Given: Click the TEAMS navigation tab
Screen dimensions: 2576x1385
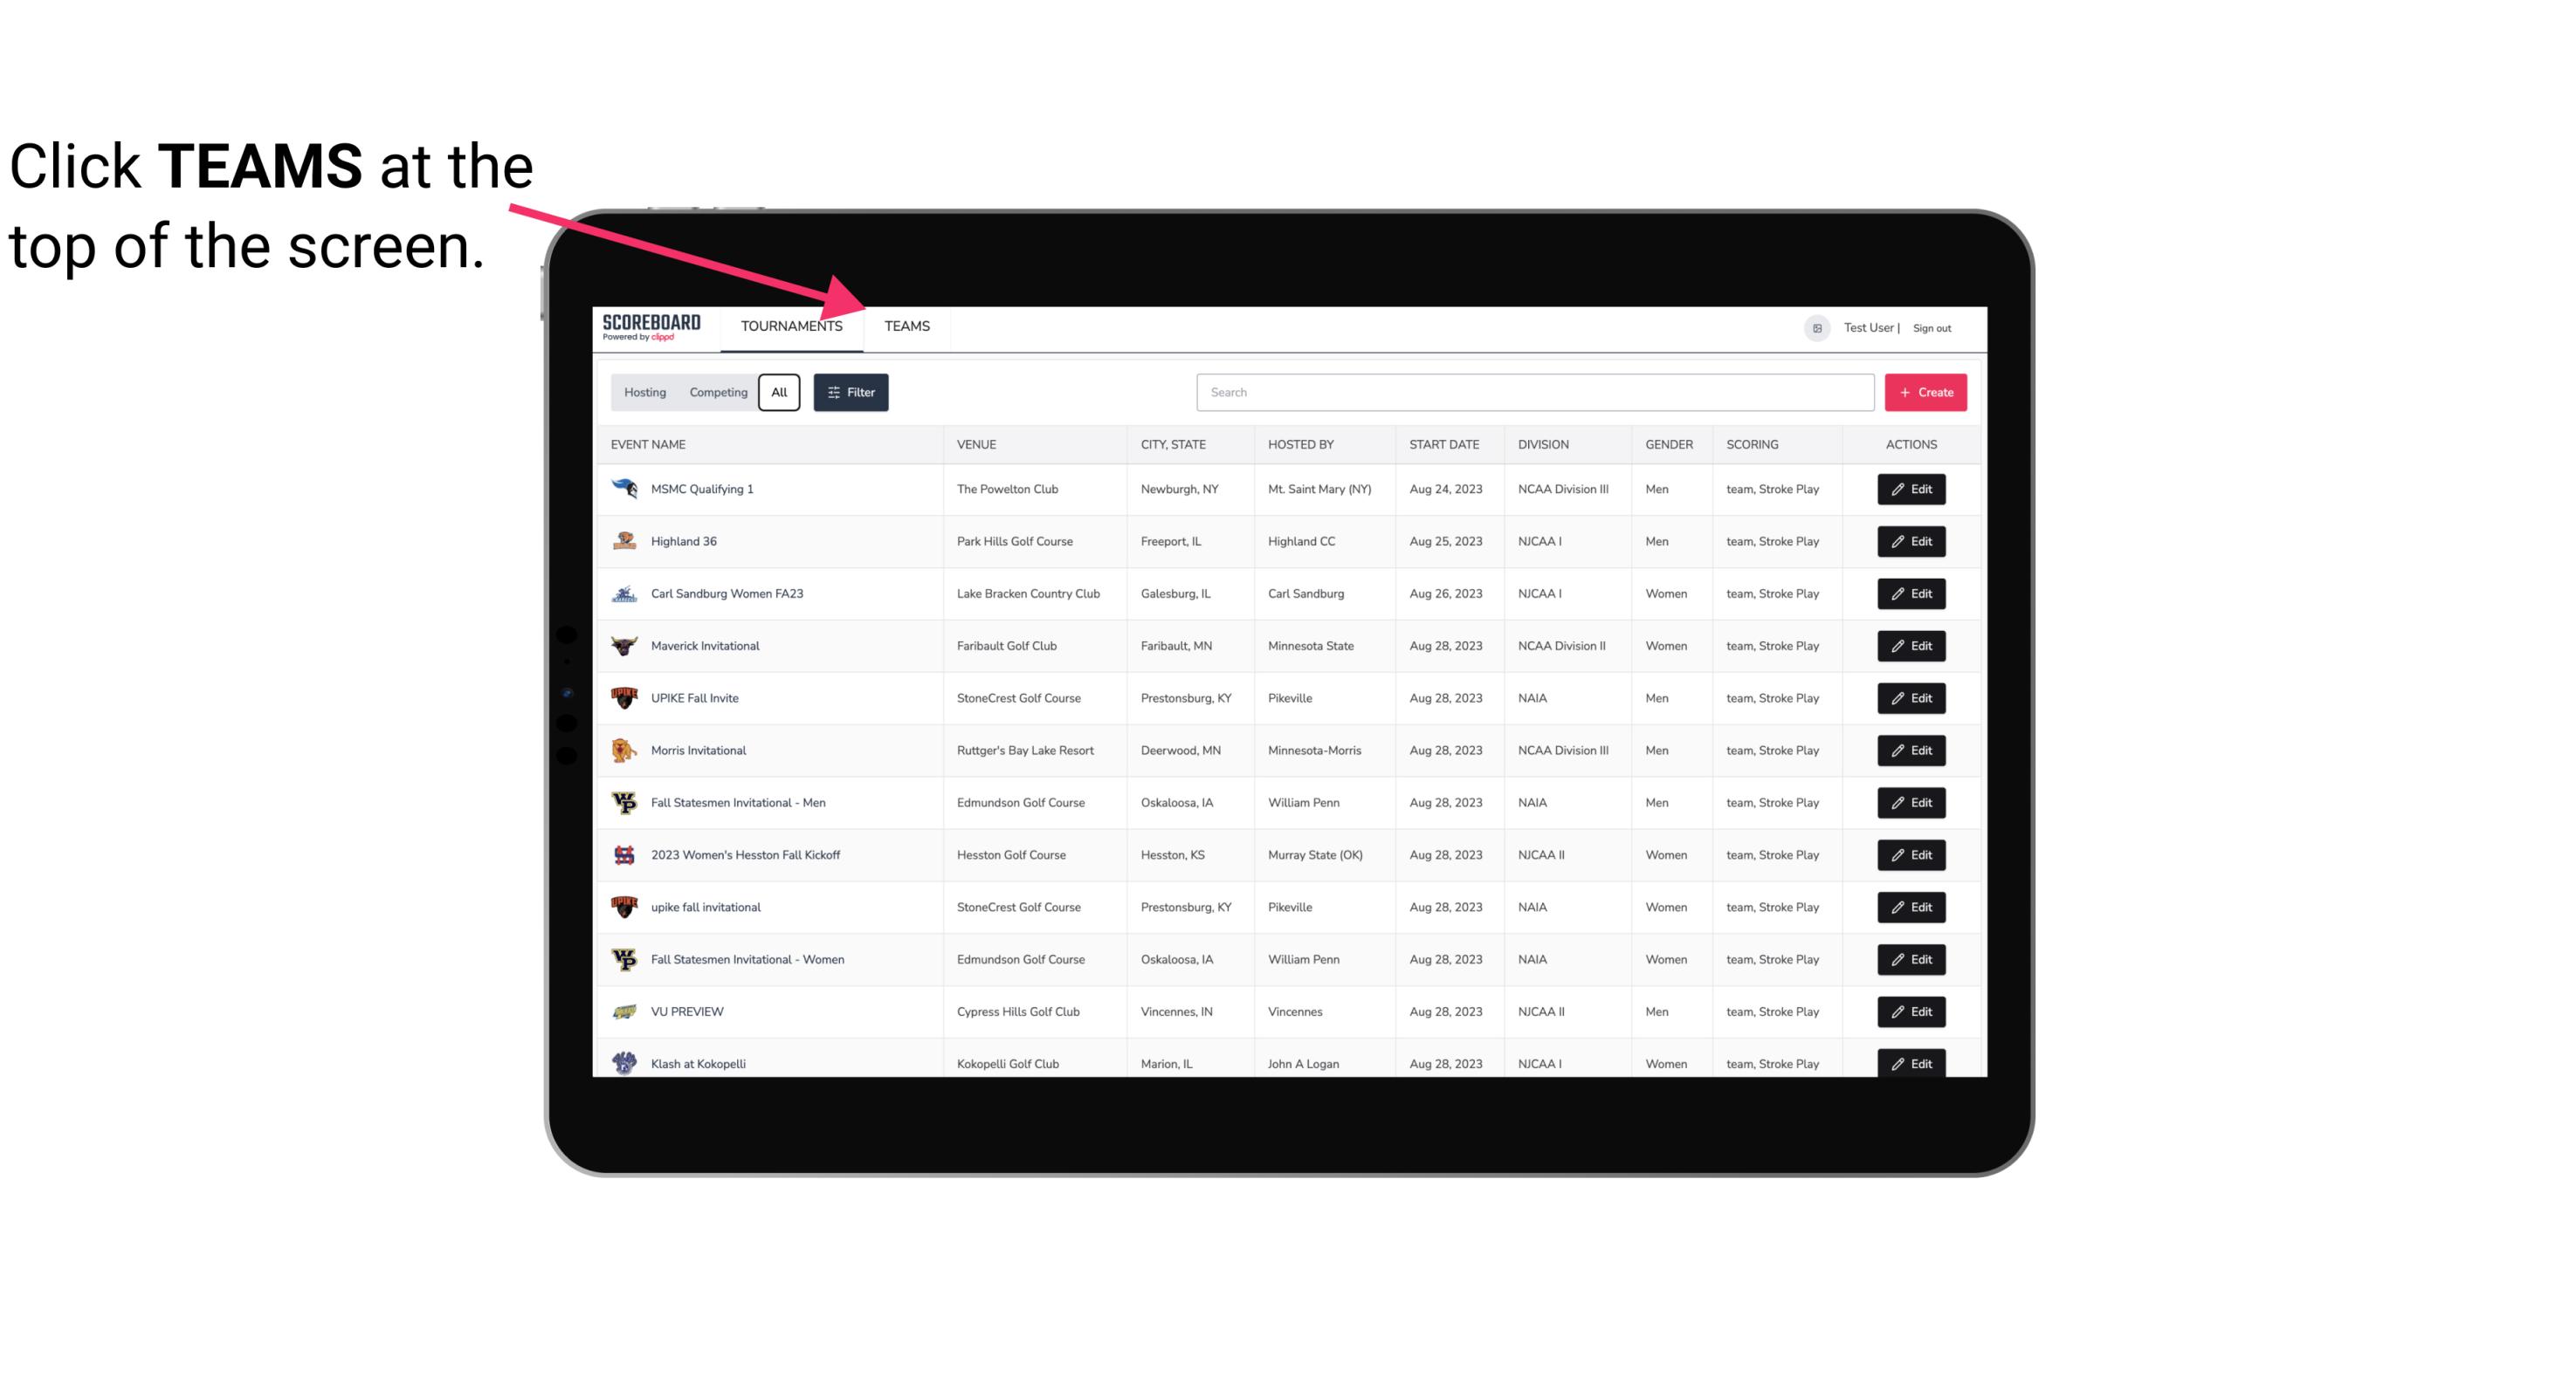Looking at the screenshot, I should [906, 326].
